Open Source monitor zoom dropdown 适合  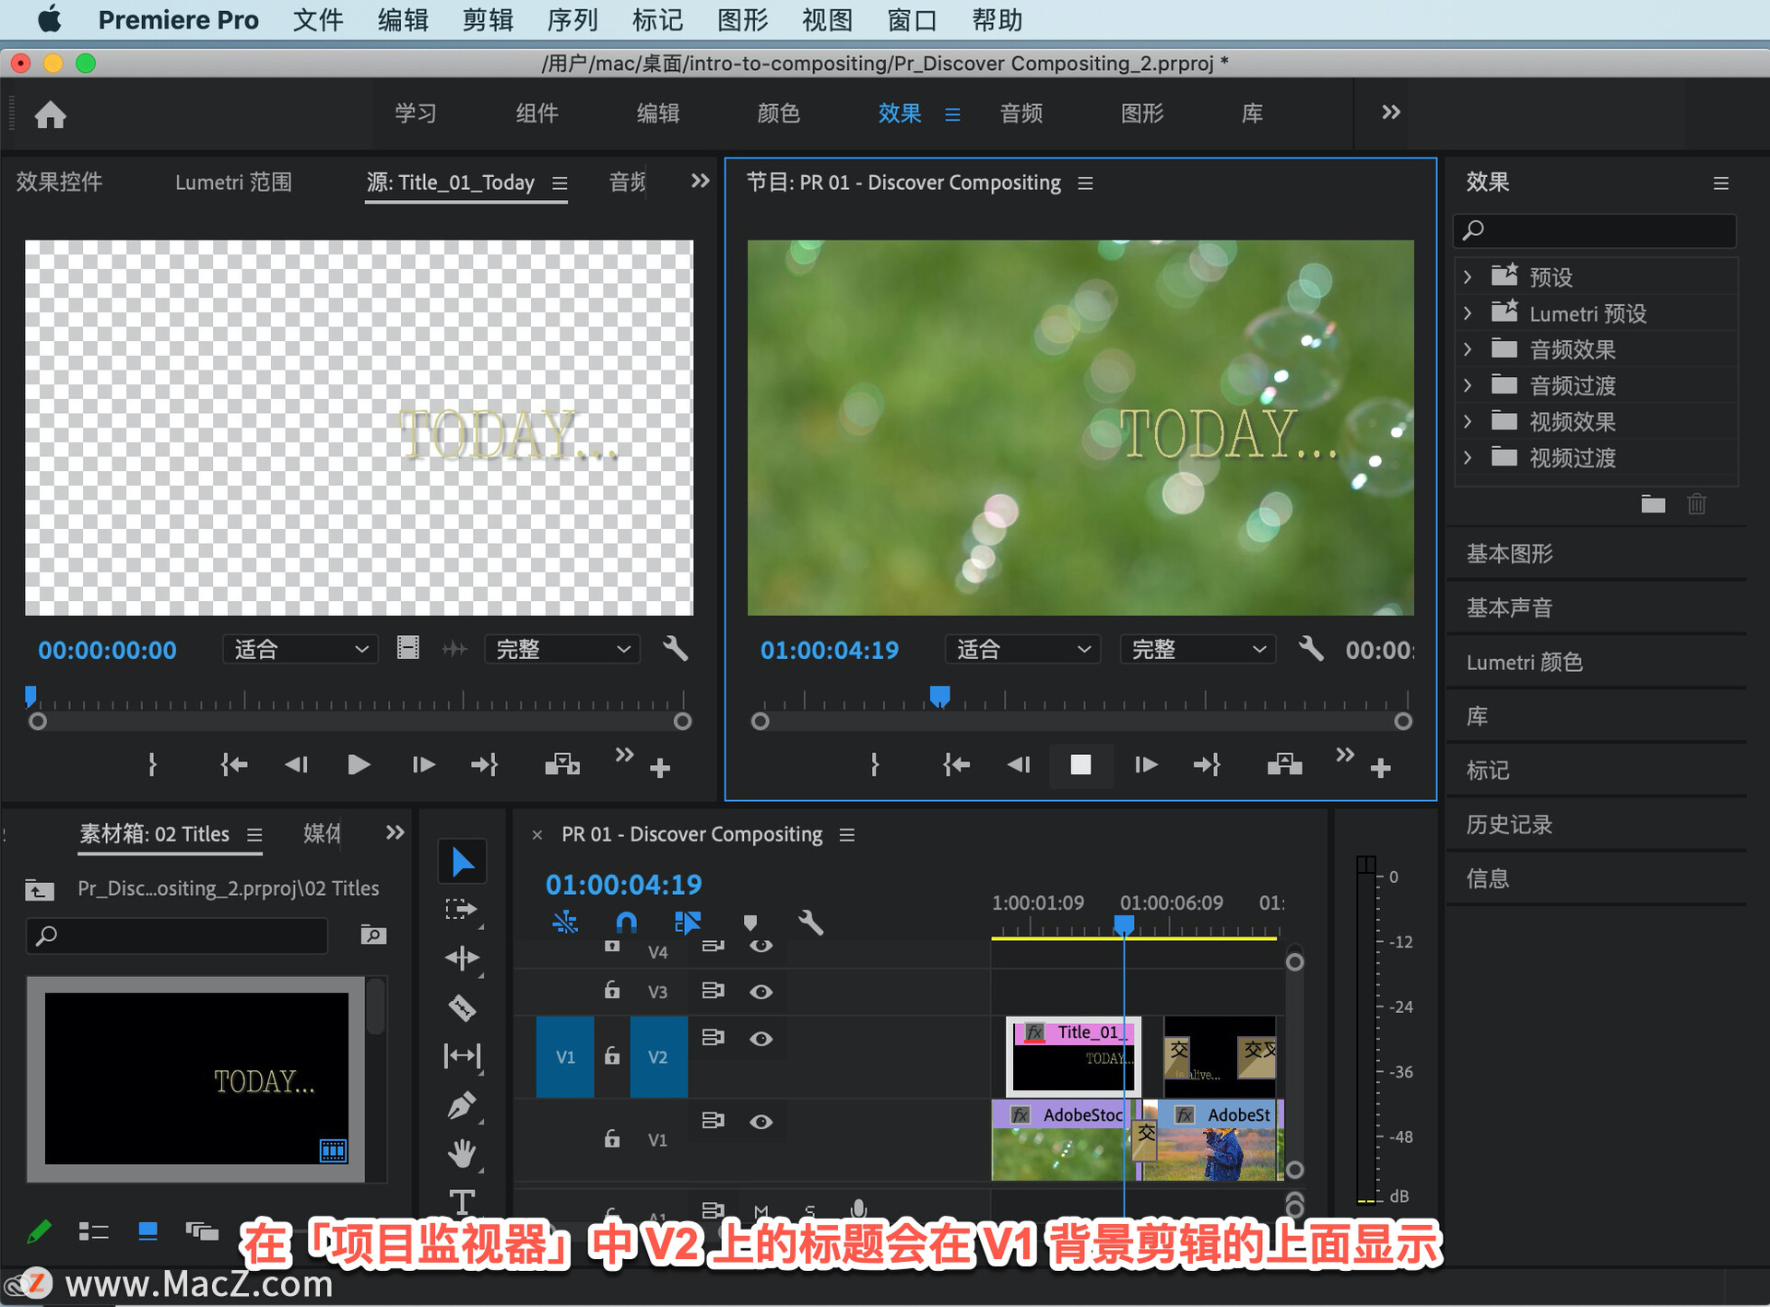[301, 649]
